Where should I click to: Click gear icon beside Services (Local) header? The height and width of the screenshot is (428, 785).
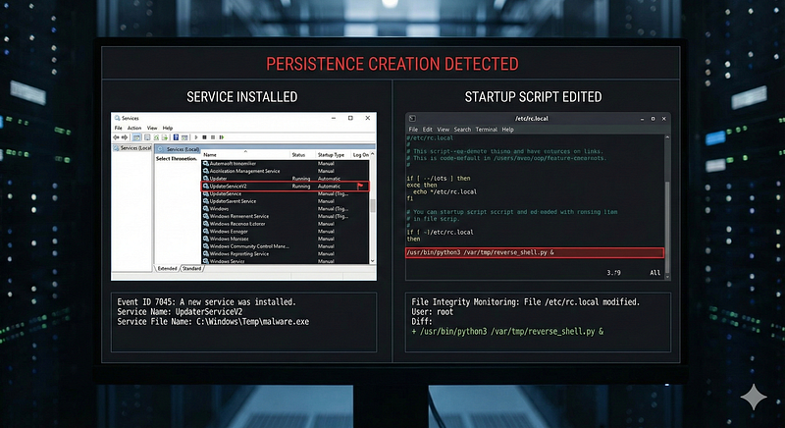point(160,149)
